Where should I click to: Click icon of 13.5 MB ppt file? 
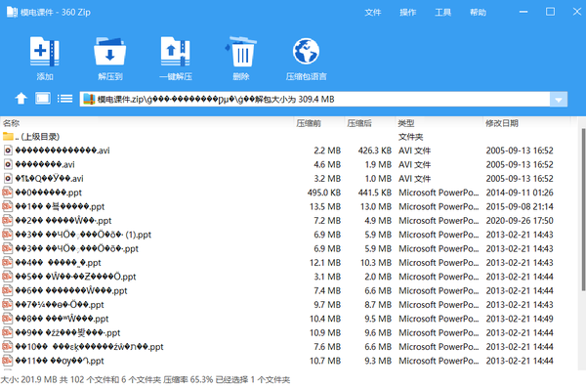pos(8,206)
